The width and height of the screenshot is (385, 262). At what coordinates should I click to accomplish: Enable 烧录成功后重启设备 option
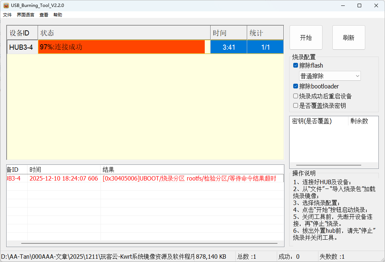point(296,96)
